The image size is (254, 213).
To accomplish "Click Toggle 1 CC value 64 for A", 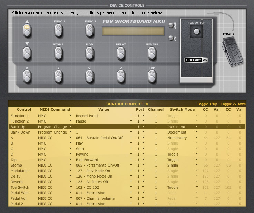I will coord(206,138).
